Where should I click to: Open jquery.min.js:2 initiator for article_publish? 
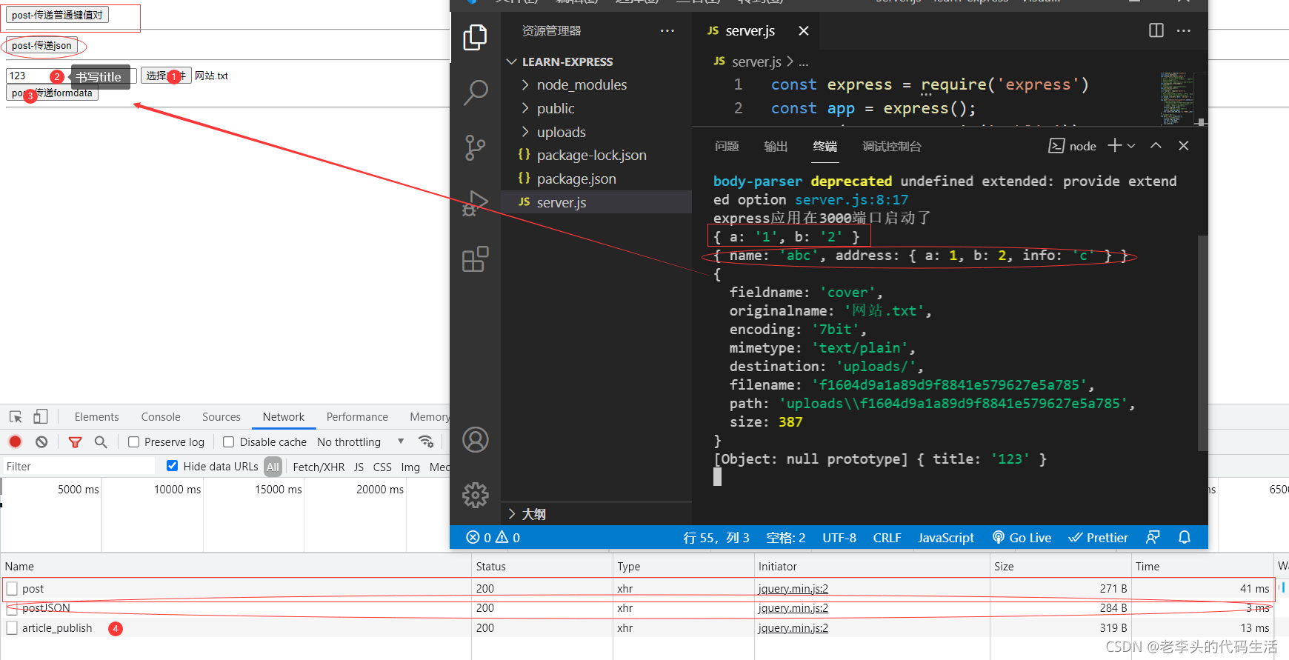pyautogui.click(x=793, y=627)
